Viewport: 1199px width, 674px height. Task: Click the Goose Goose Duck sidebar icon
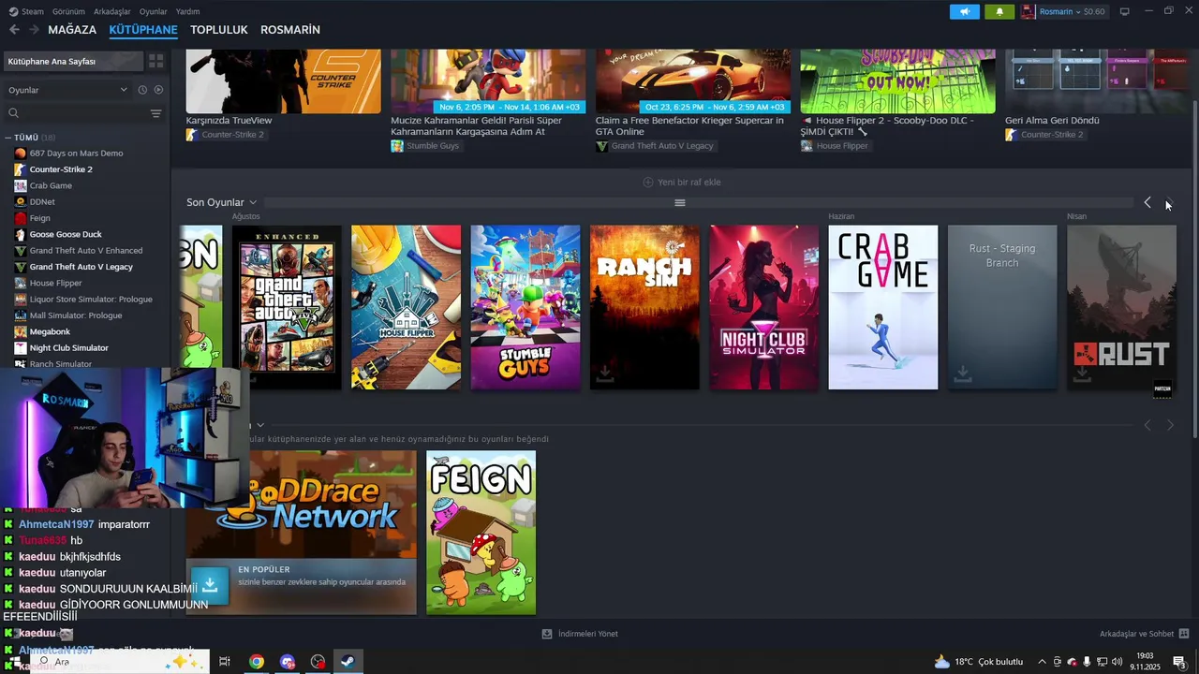coord(21,234)
